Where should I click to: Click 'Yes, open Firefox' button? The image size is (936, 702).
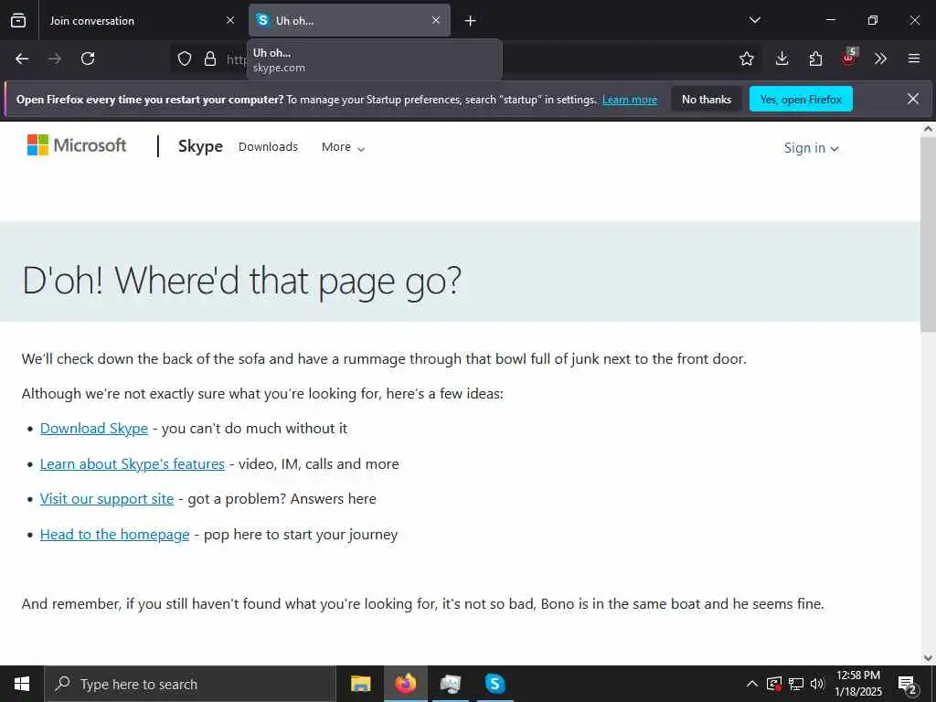point(801,99)
